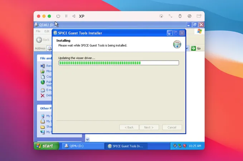
Task: Open the CD/DVD drive image icon
Action: point(189,16)
